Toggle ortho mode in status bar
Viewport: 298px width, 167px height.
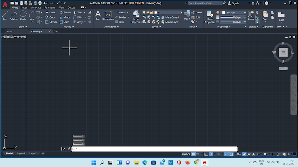click(206, 154)
